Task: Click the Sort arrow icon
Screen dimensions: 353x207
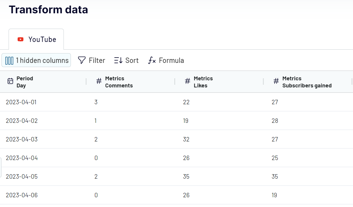Action: (x=118, y=60)
